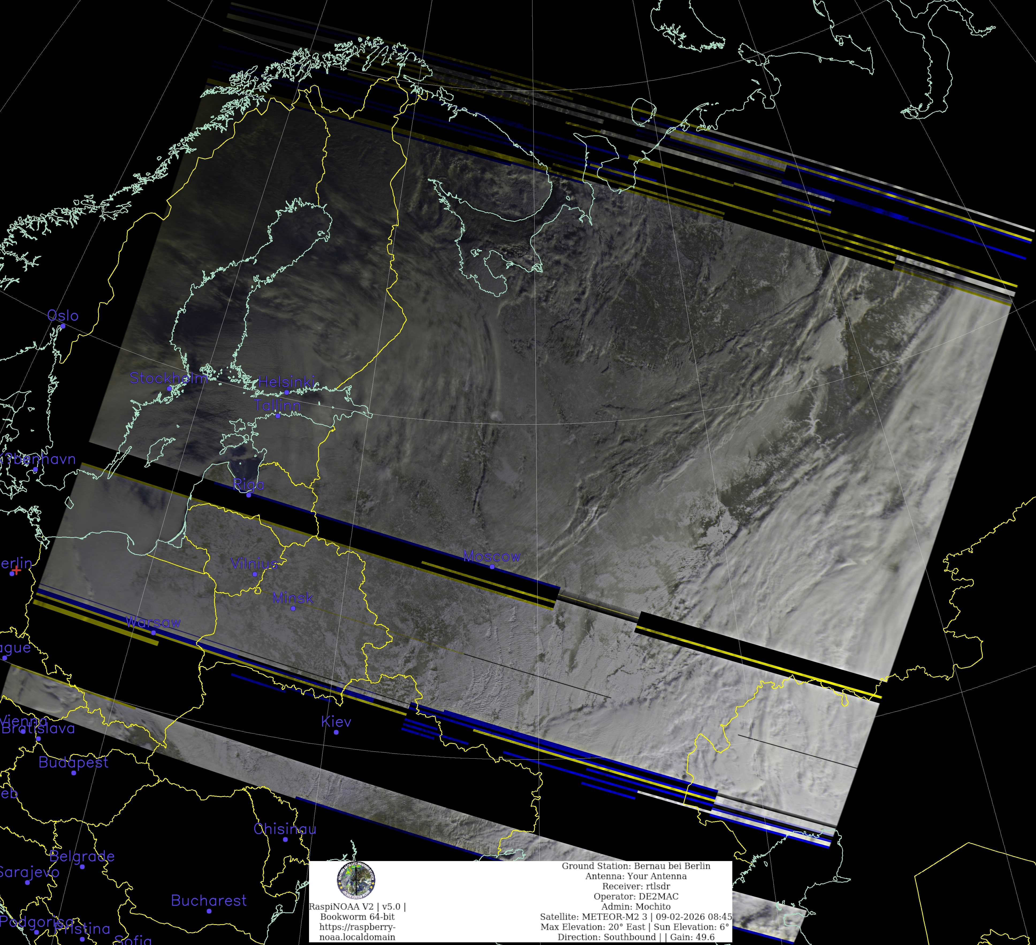The width and height of the screenshot is (1036, 945).
Task: Click the Vilnius map label
Action: [x=254, y=564]
